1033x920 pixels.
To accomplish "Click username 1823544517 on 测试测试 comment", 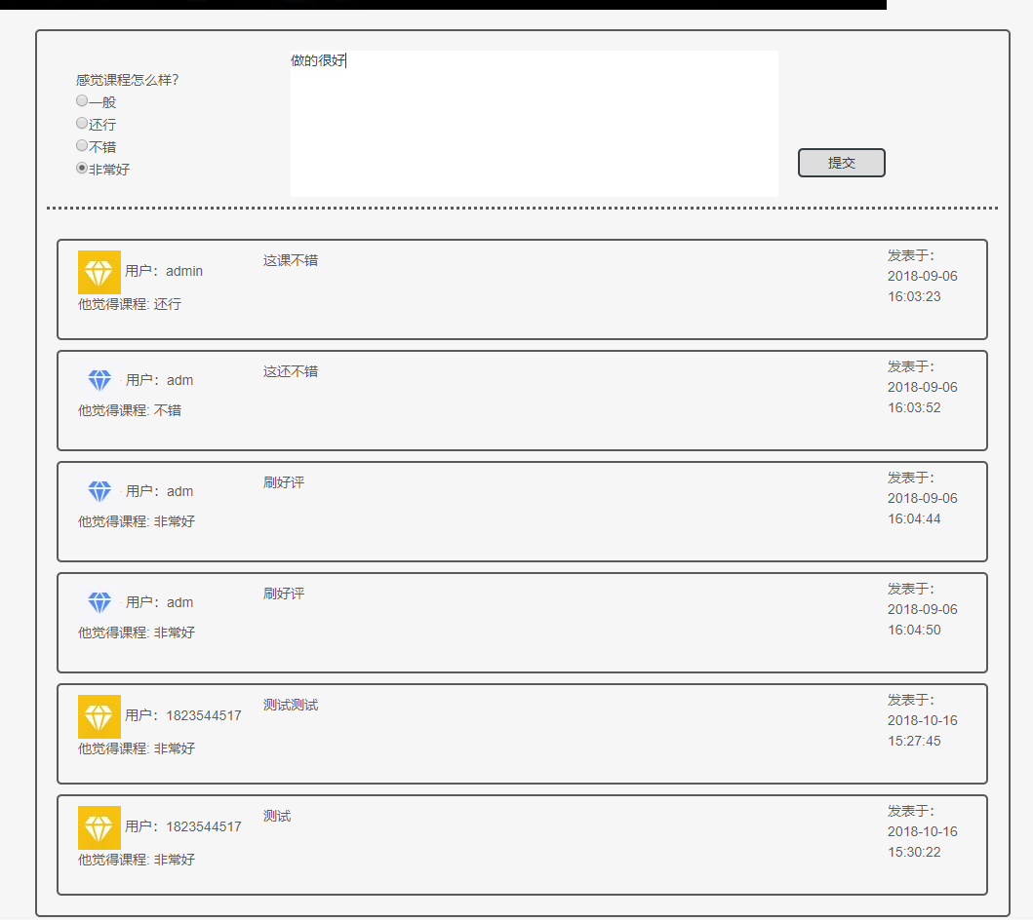I will click(x=203, y=715).
